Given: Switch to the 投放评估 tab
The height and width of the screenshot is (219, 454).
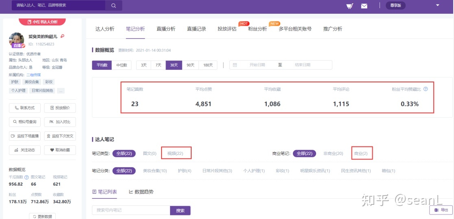Looking at the screenshot, I should pyautogui.click(x=227, y=29).
